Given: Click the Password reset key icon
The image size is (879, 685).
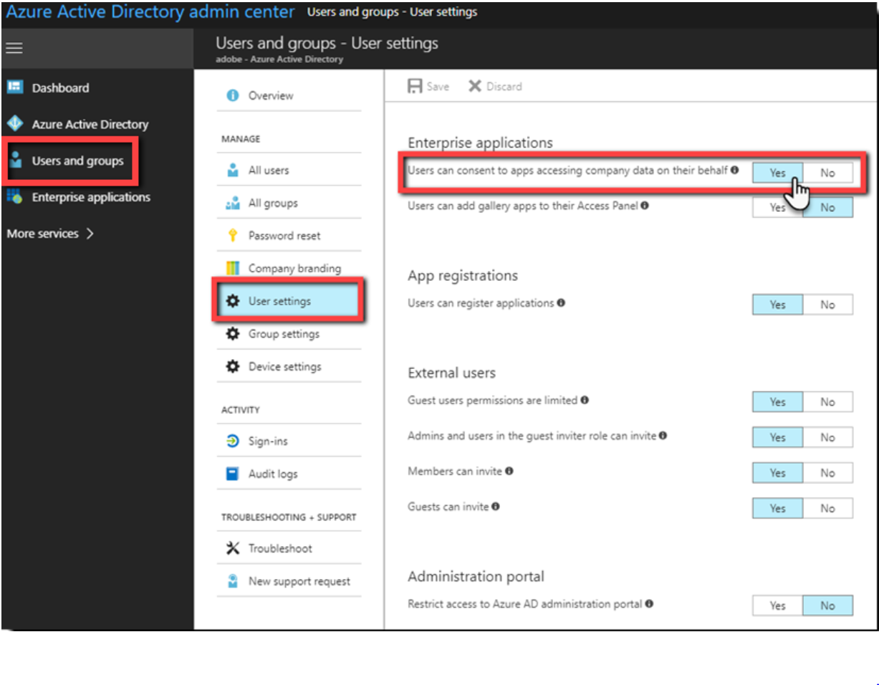Looking at the screenshot, I should click(x=232, y=236).
